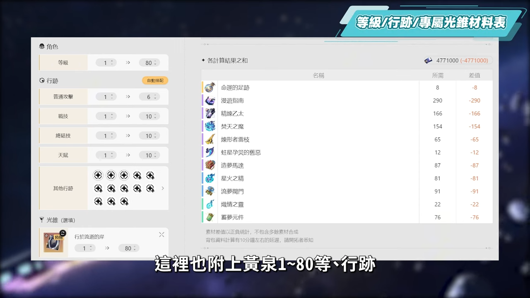Expand 其他行跡 with the right chevron
Image resolution: width=530 pixels, height=298 pixels.
coord(163,188)
